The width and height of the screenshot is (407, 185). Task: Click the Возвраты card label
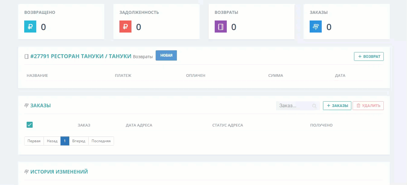[x=226, y=12]
